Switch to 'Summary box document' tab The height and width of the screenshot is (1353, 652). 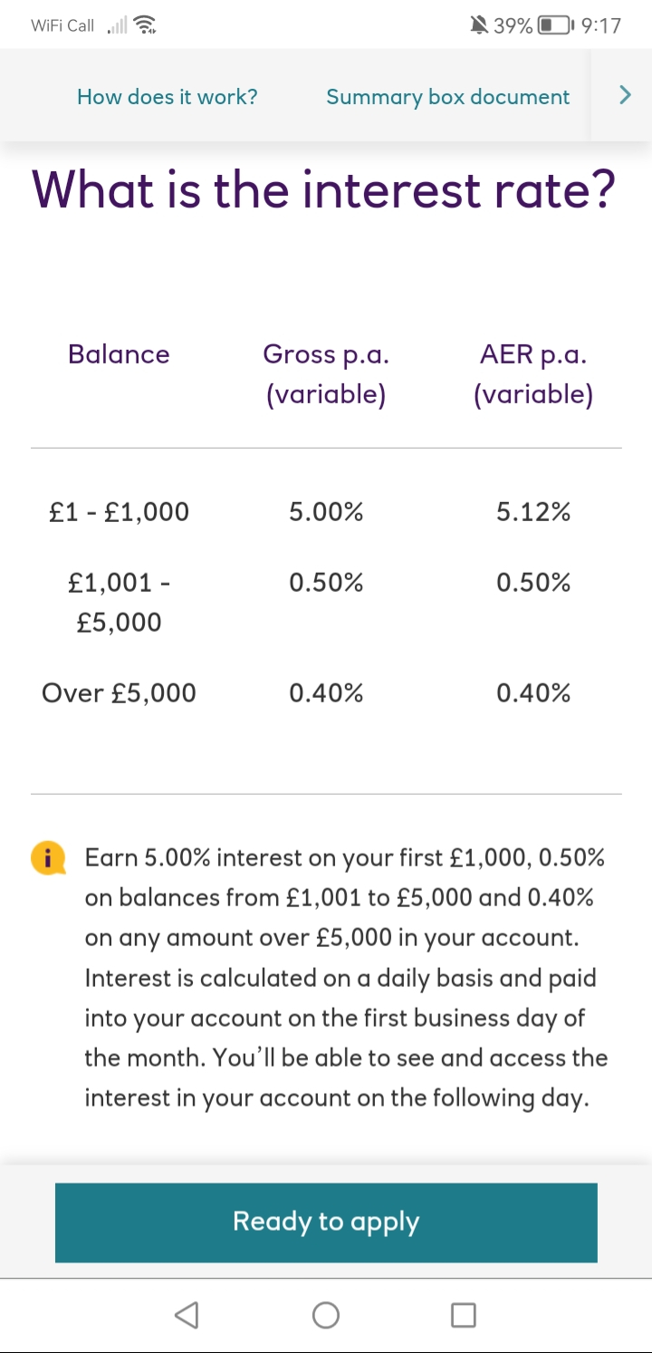point(448,97)
